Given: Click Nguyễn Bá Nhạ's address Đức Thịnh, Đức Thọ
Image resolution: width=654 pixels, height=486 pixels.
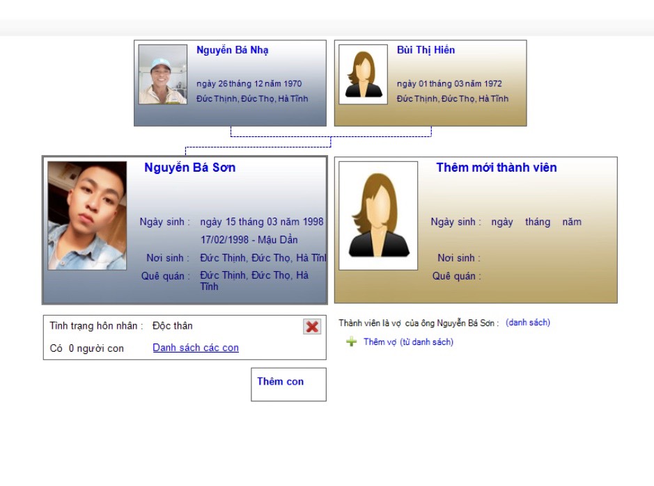Looking at the screenshot, I should (x=252, y=99).
